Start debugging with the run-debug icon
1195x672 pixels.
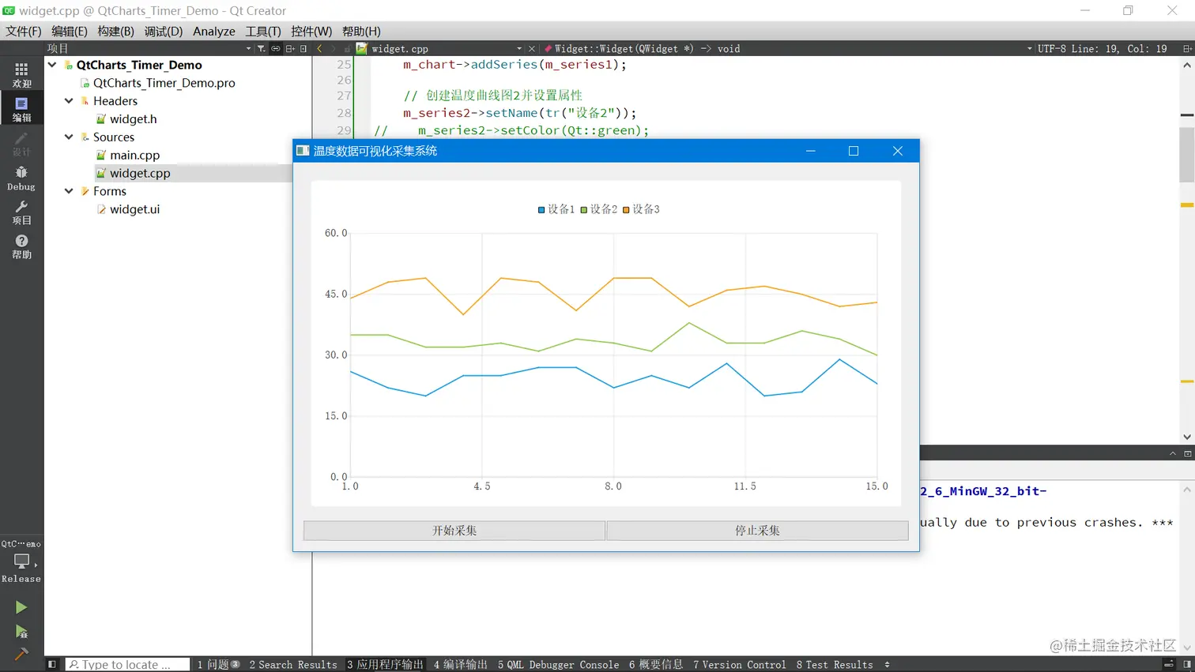(21, 631)
